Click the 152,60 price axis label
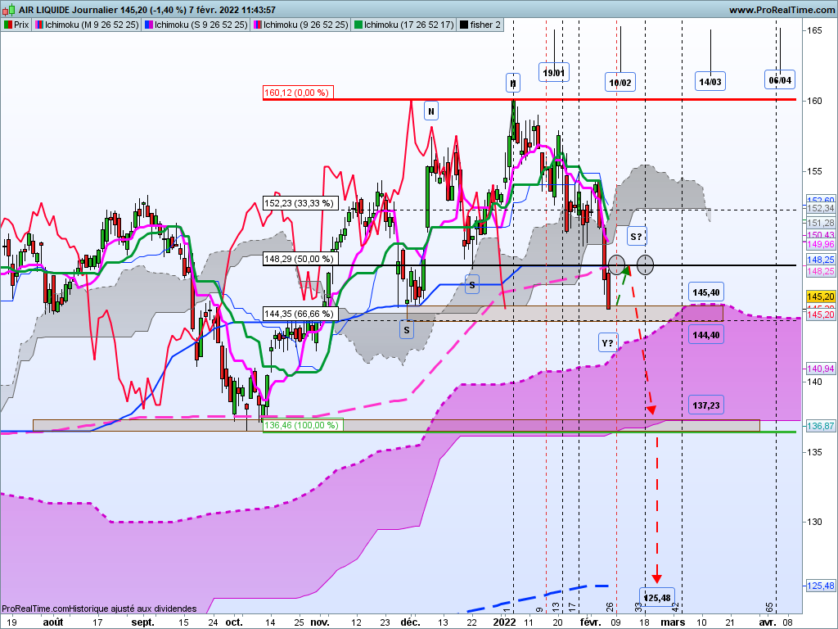This screenshot has height=629, width=838. 821,200
